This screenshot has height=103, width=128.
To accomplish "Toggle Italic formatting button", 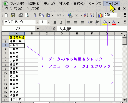I will click(61, 22).
